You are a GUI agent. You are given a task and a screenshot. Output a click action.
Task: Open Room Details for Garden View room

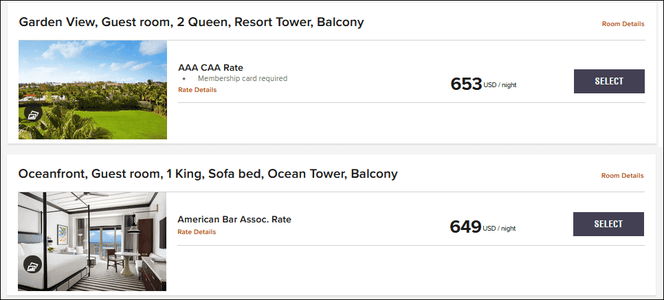click(623, 24)
